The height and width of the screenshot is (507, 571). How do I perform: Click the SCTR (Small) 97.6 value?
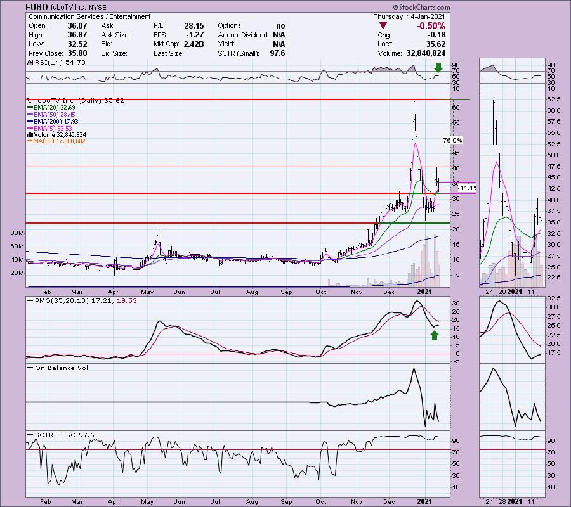278,53
